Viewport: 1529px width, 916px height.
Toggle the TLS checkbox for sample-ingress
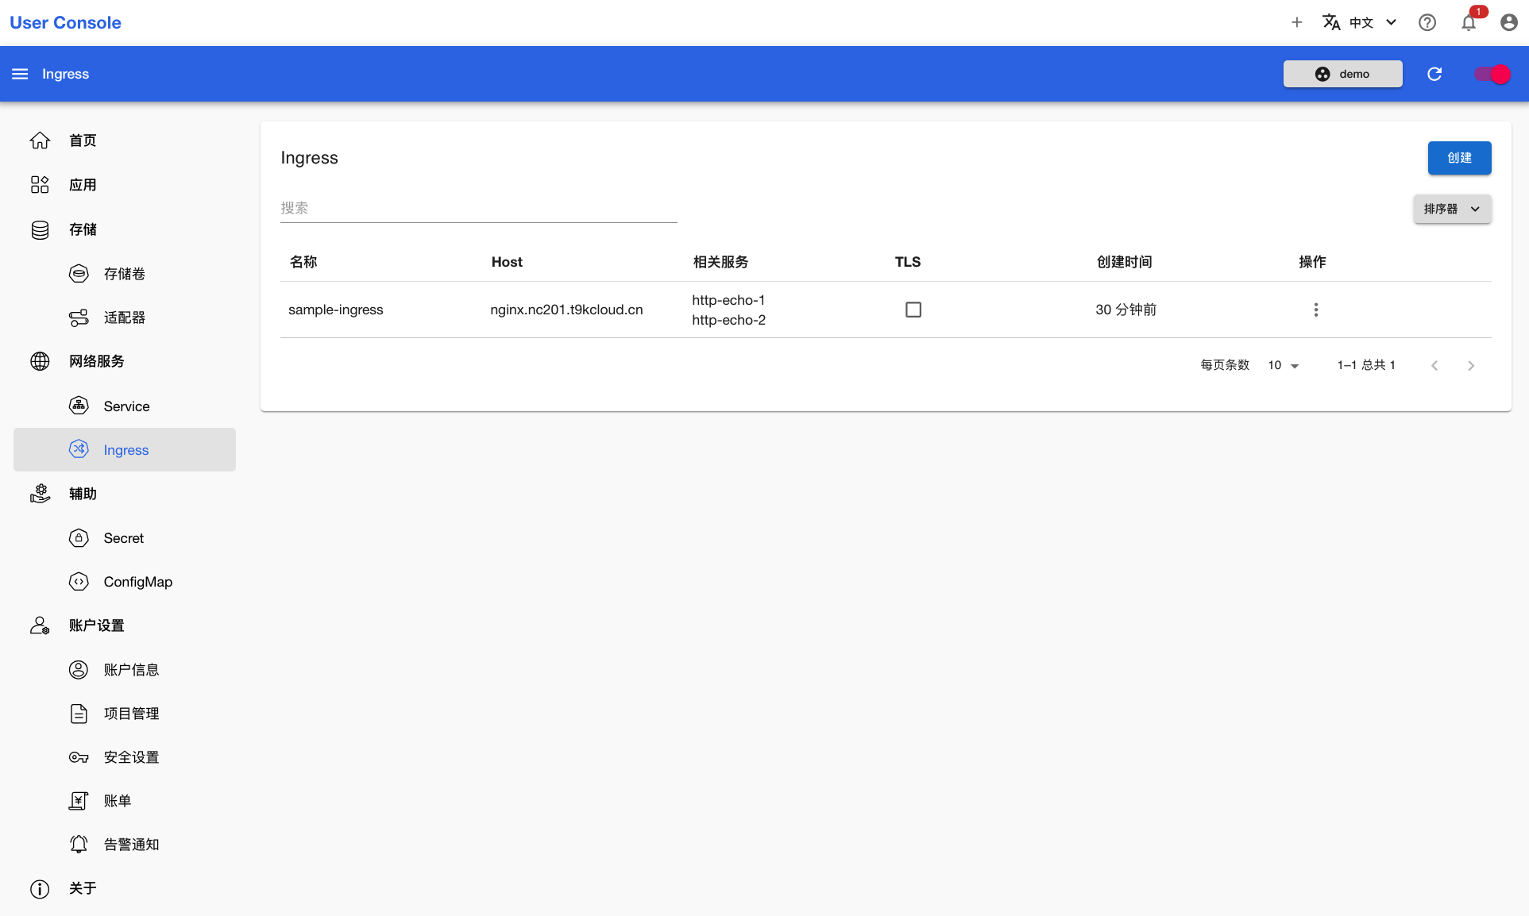click(x=913, y=310)
